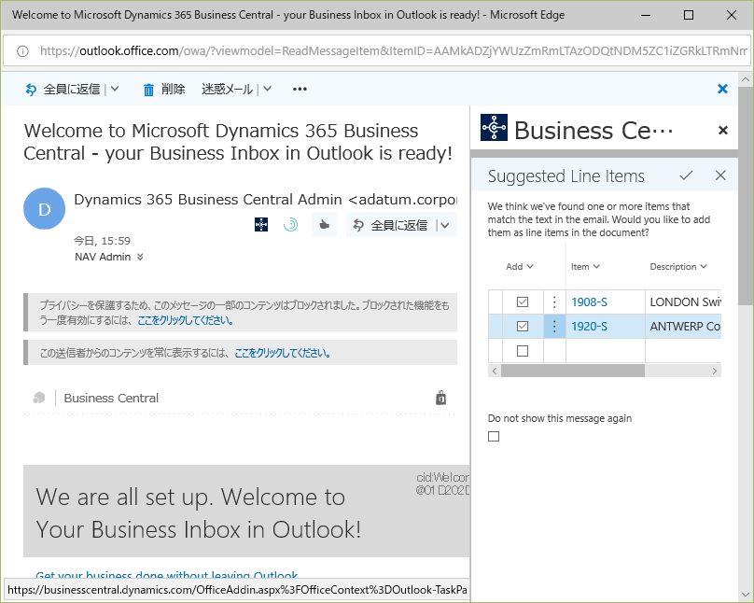Click the page scroll-down arrow
This screenshot has height=603, width=754.
point(745,595)
